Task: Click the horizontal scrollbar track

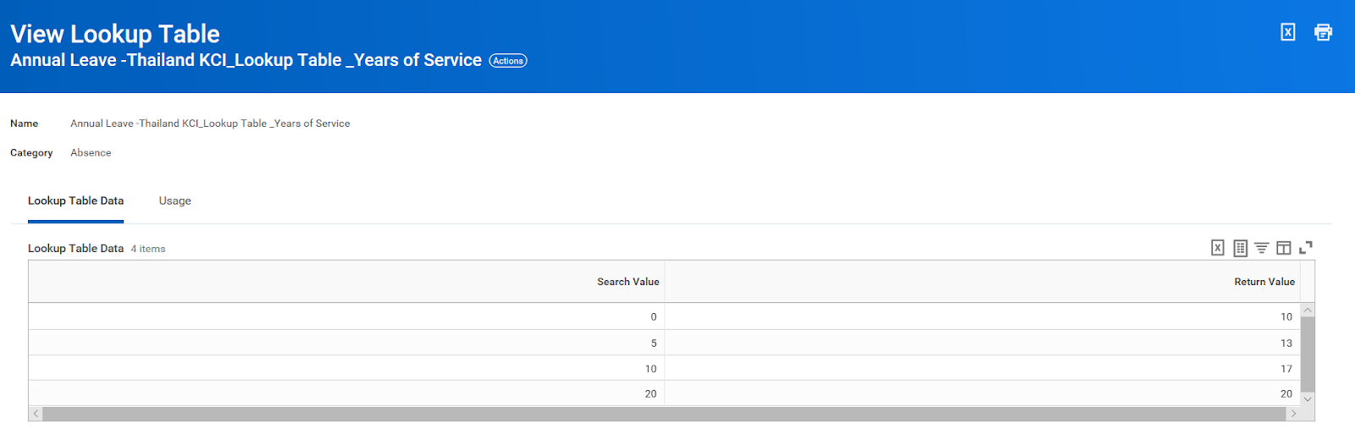Action: [x=664, y=415]
